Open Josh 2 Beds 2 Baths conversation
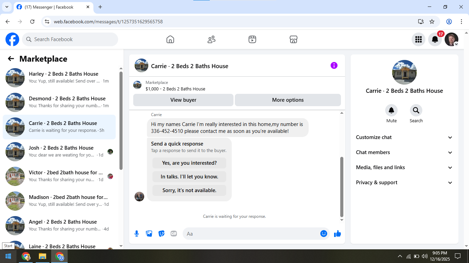This screenshot has width=469, height=263. click(x=59, y=152)
